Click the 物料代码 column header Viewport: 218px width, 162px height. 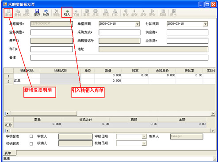click(x=27, y=71)
